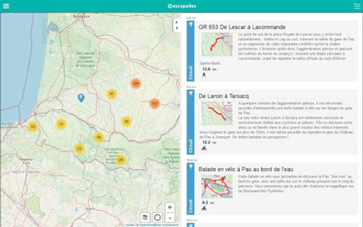Click De Laroin à Tarsacq description text
363x227 pixels.
[x=277, y=120]
